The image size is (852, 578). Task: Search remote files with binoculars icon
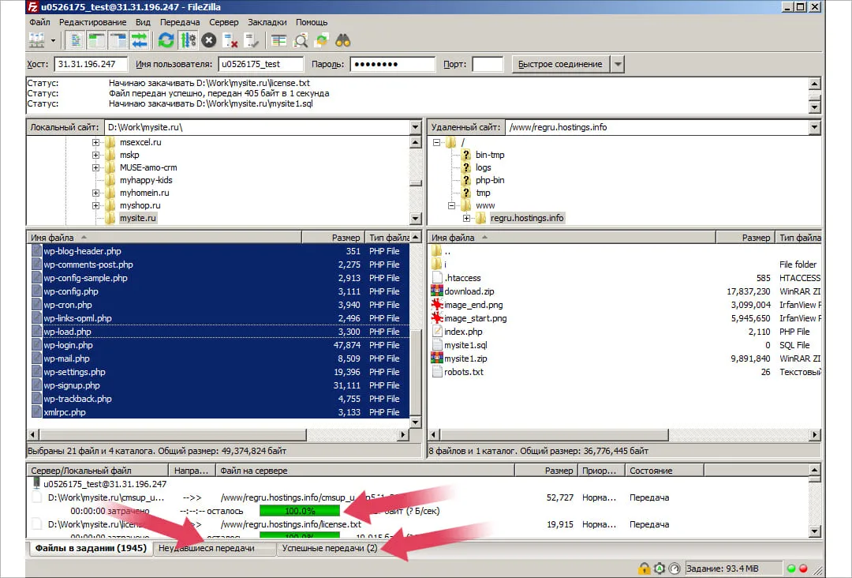pyautogui.click(x=343, y=40)
